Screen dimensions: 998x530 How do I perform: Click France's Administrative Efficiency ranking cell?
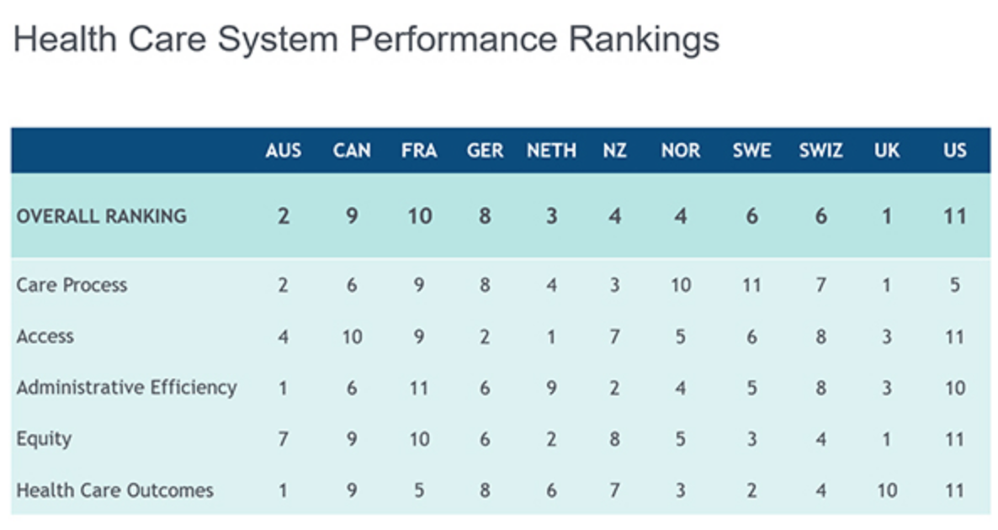point(419,388)
